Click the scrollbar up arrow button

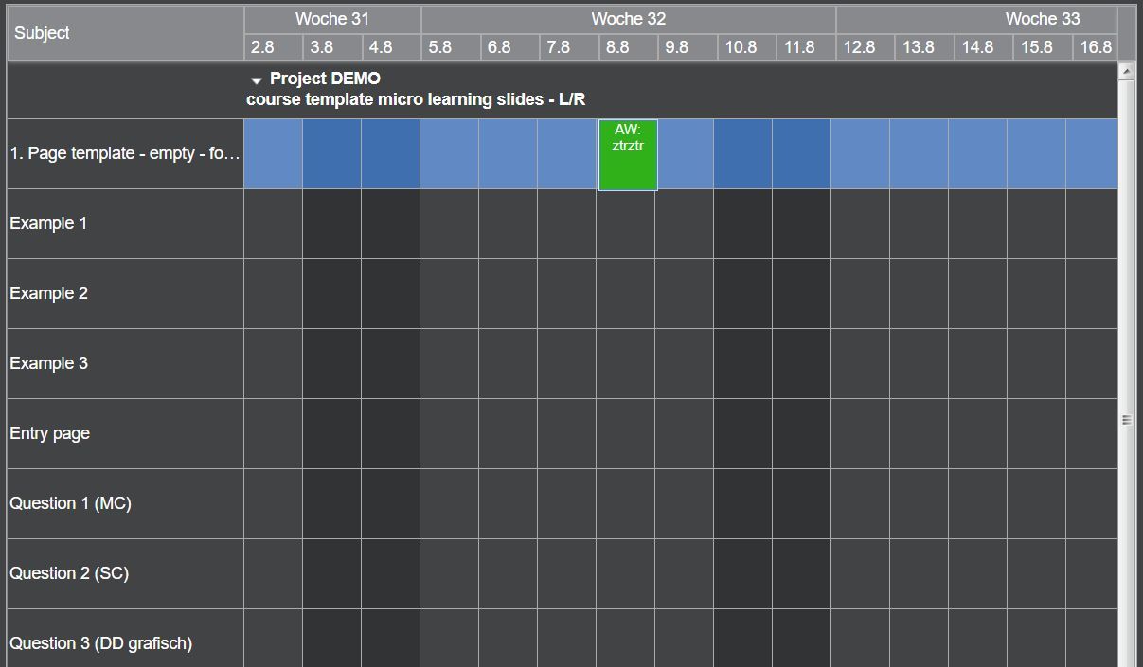click(1126, 71)
